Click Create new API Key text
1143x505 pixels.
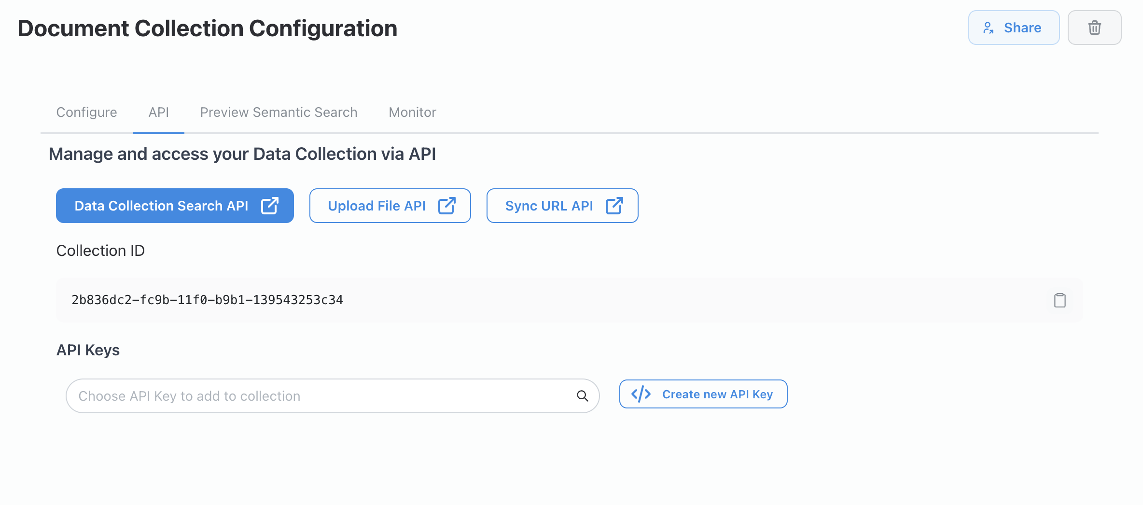tap(717, 394)
